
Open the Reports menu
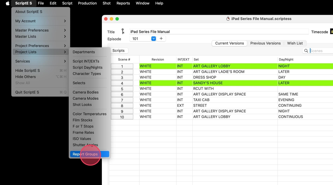123,3
